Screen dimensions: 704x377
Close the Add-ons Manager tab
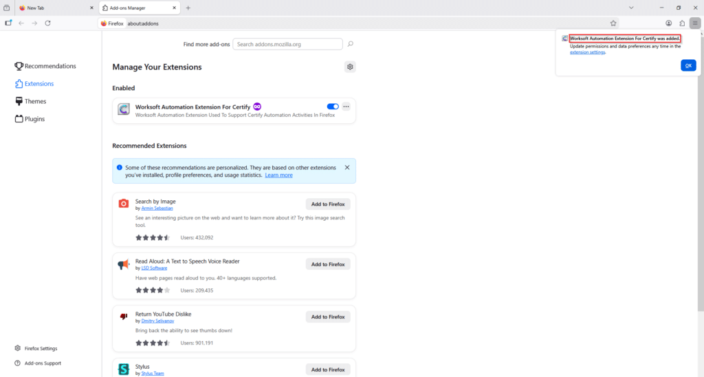point(175,8)
